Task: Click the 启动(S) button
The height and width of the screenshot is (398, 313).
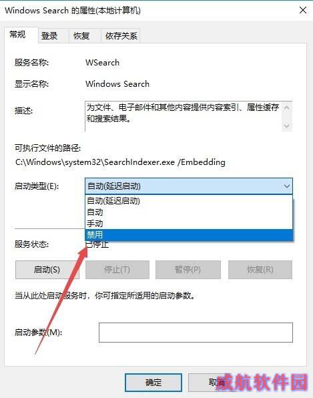Action: point(47,270)
